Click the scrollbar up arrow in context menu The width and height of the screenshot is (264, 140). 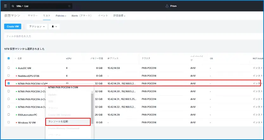click(x=92, y=92)
